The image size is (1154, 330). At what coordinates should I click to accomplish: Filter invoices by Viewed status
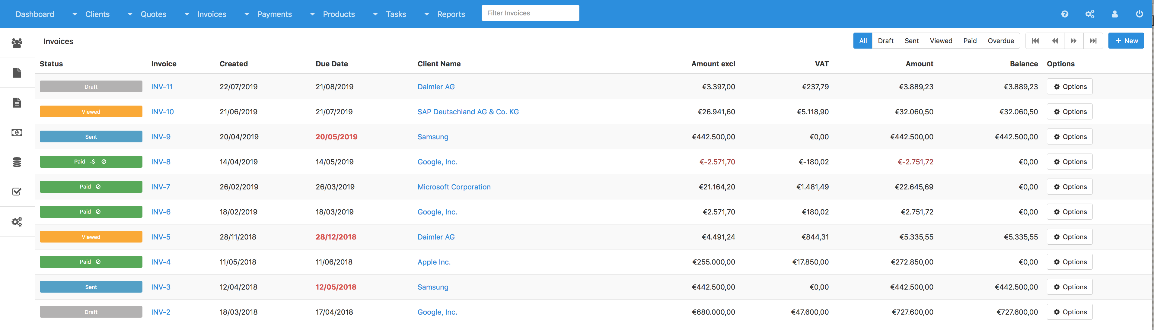point(941,41)
